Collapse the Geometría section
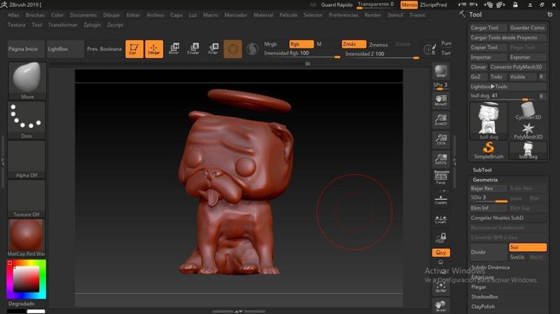 pyautogui.click(x=485, y=180)
